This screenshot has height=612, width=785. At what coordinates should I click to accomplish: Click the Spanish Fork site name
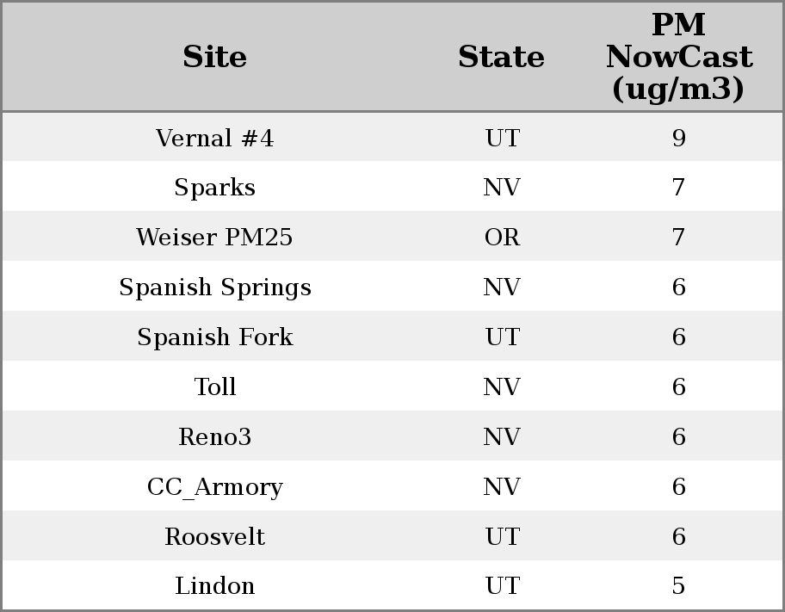[214, 337]
